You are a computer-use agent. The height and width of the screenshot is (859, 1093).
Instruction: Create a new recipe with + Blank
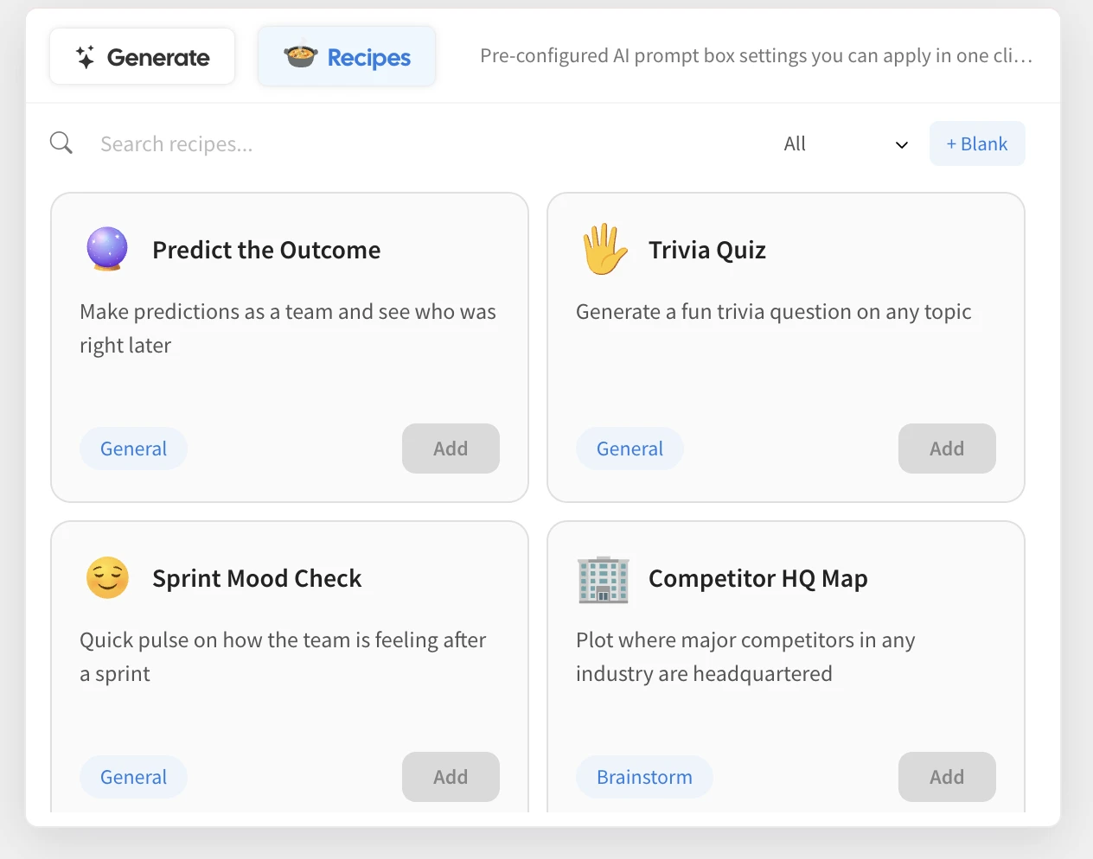977,143
